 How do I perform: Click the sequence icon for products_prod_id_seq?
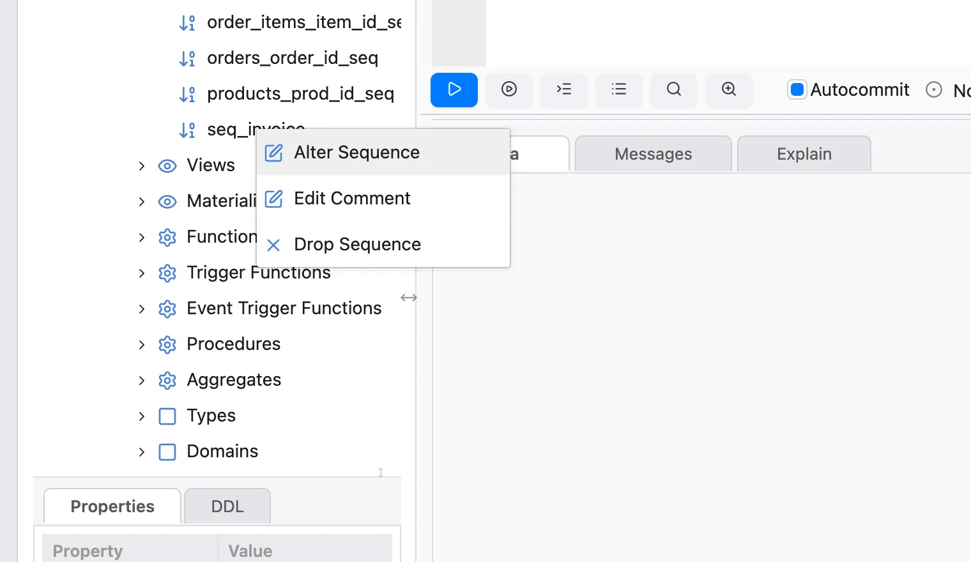pos(187,95)
